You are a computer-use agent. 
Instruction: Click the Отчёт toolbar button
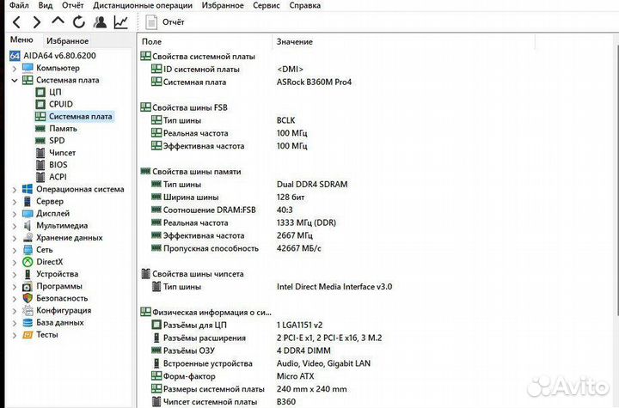(165, 22)
